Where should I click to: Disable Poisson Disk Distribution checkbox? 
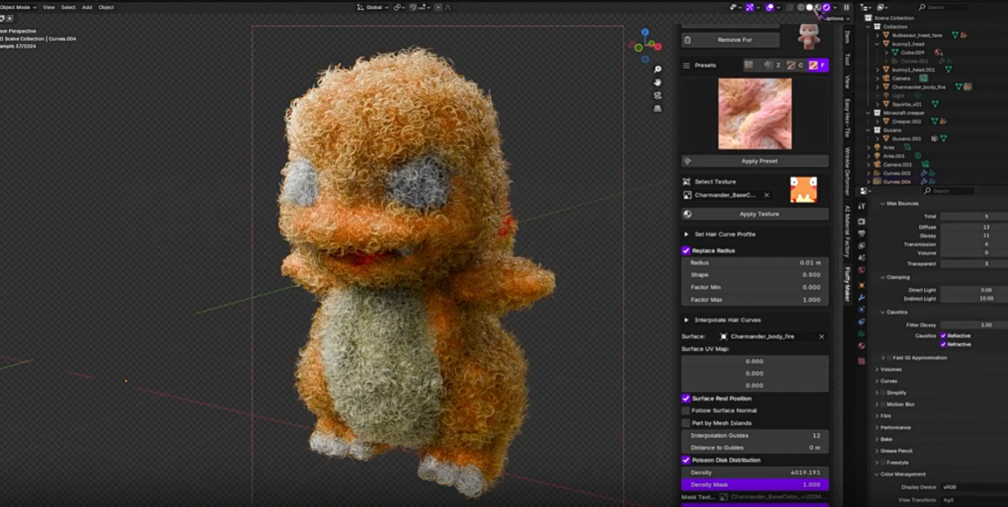pos(686,460)
